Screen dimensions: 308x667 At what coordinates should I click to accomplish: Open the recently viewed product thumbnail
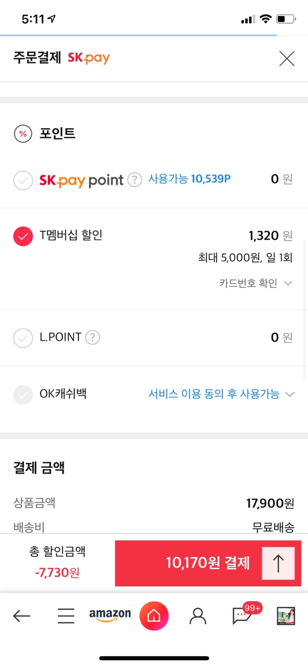coord(286,616)
